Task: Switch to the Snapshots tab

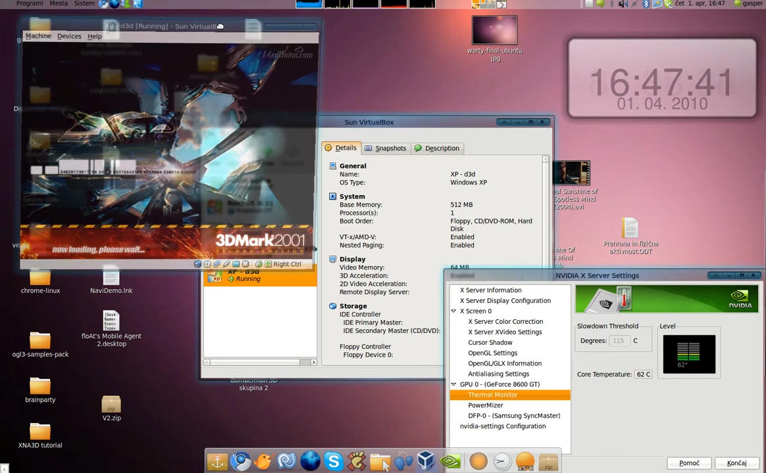Action: click(386, 148)
